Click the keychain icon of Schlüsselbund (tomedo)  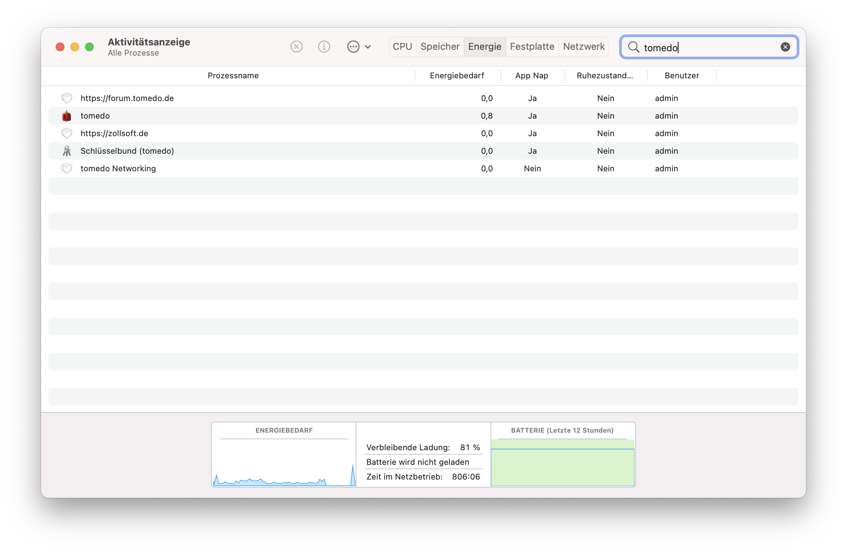click(x=67, y=151)
